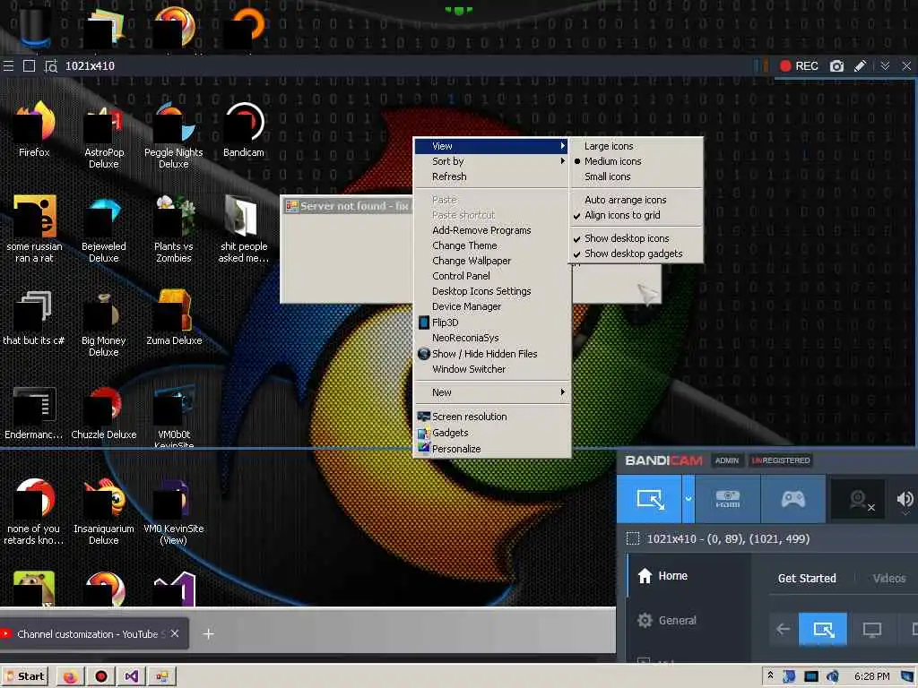Open AstroPop Deluxe desktop icon
The height and width of the screenshot is (688, 918).
tap(104, 135)
